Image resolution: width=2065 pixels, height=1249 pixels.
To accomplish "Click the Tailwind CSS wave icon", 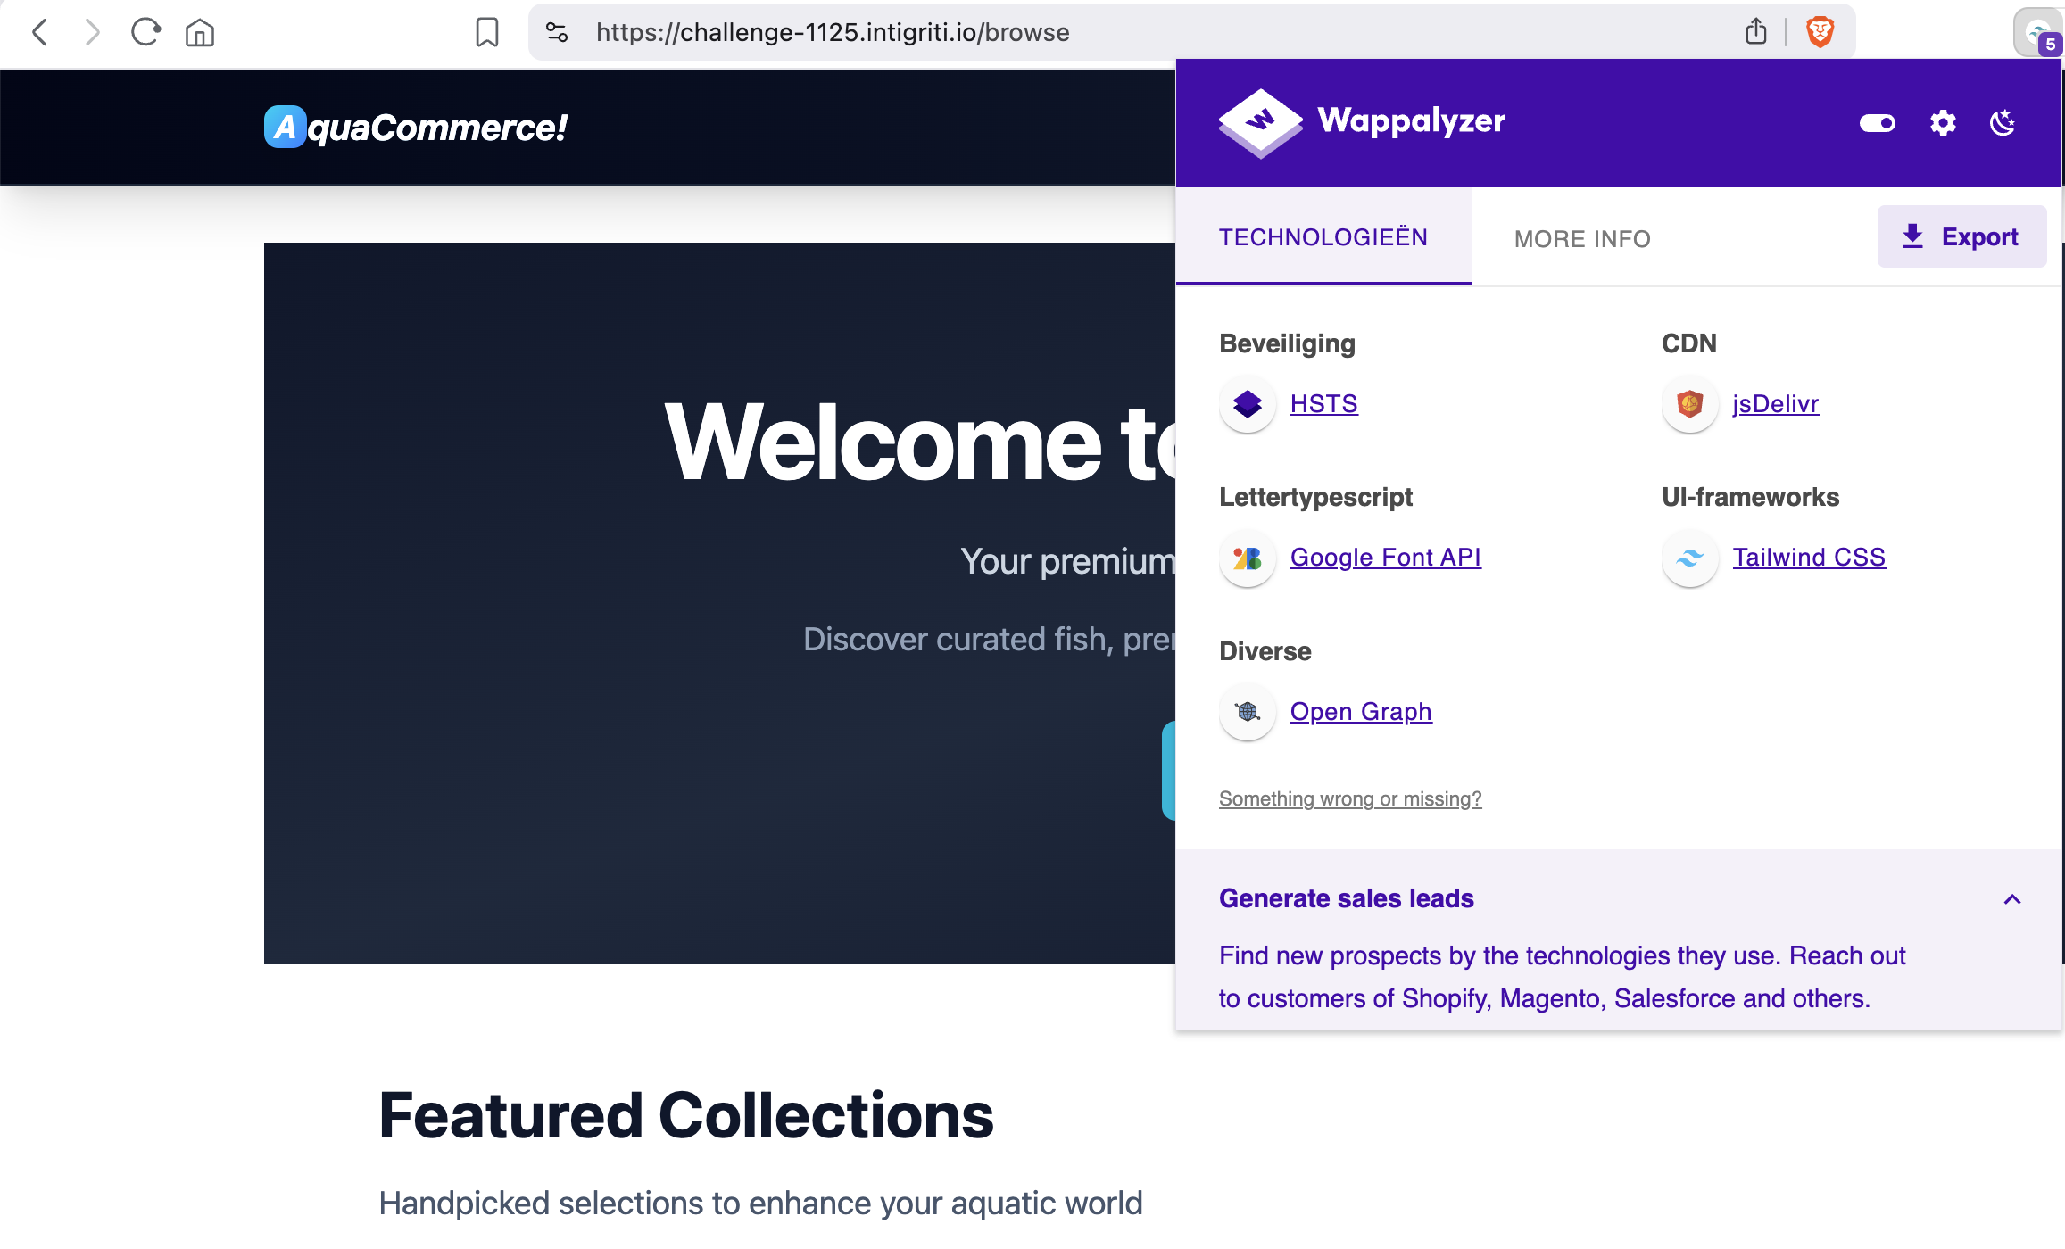I will coord(1689,558).
